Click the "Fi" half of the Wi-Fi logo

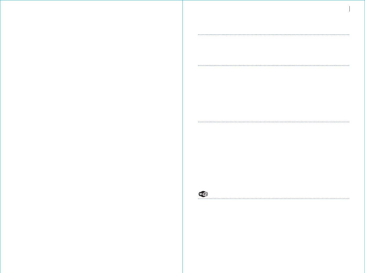point(205,194)
